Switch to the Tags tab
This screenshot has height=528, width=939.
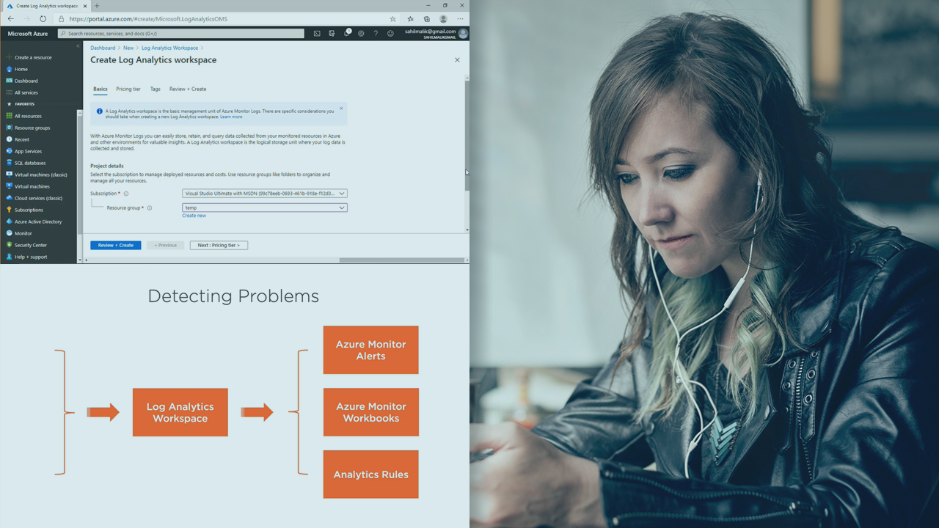coord(155,89)
